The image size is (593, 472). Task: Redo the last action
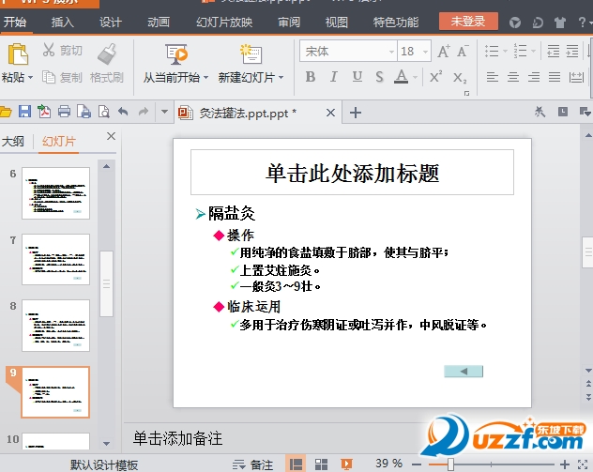[x=144, y=111]
